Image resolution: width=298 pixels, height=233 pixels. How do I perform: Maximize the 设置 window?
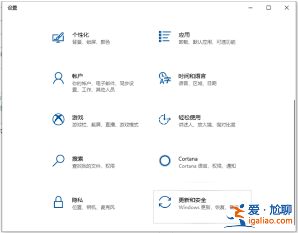pyautogui.click(x=269, y=8)
